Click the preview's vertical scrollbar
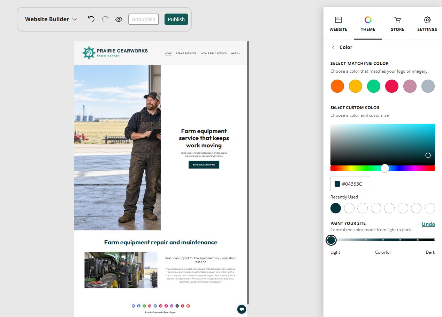The height and width of the screenshot is (317, 442). (x=248, y=173)
